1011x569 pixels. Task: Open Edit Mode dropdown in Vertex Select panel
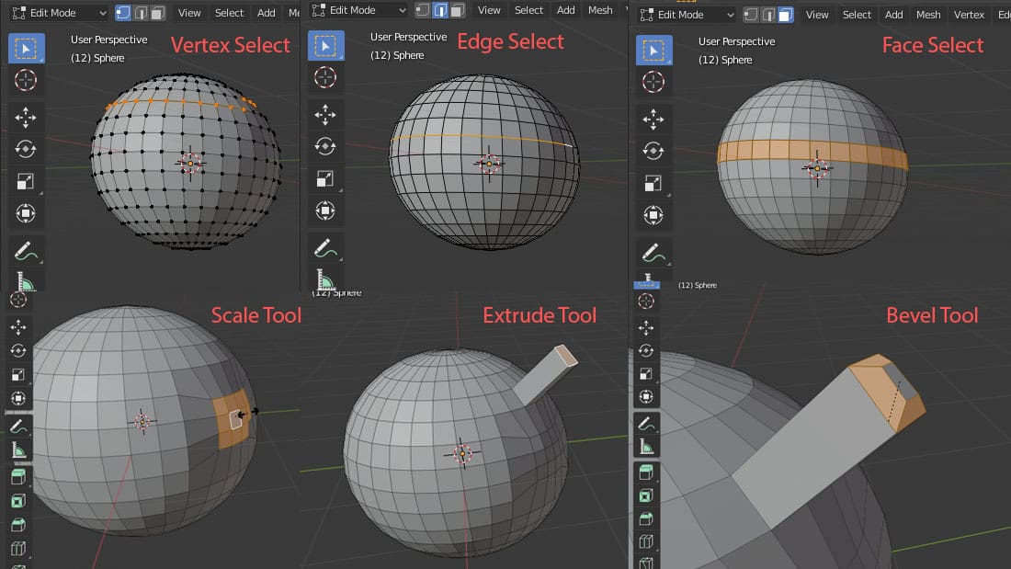click(58, 13)
